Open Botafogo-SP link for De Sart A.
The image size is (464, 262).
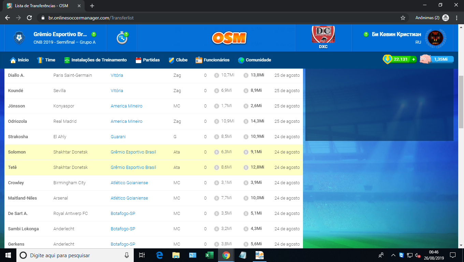(123, 213)
